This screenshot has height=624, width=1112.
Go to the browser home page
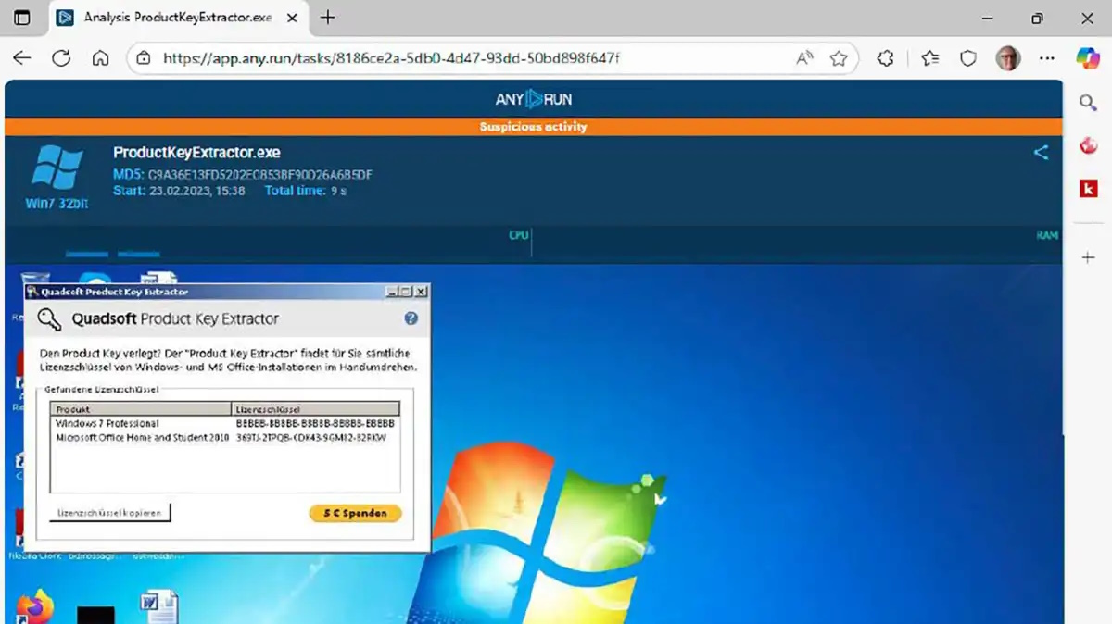point(100,57)
